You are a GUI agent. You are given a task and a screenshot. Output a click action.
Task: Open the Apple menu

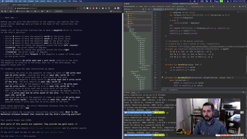point(3,1)
